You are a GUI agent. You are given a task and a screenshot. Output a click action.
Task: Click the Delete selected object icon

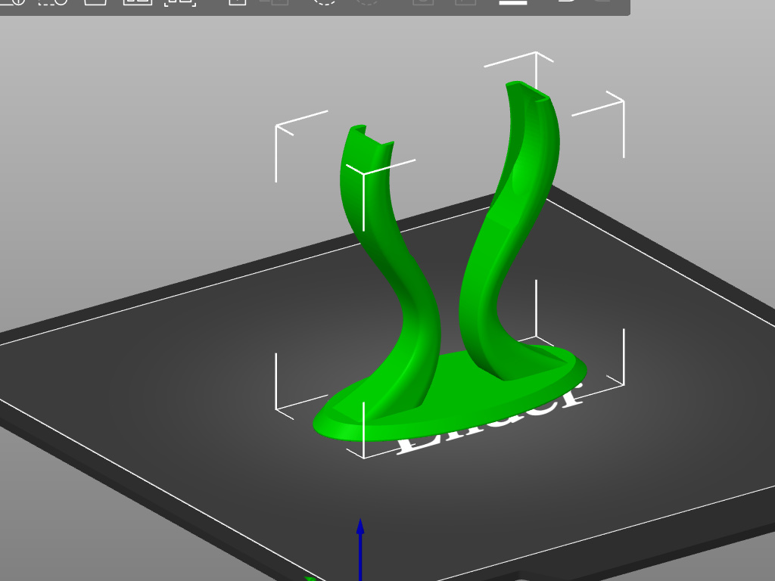click(53, 1)
